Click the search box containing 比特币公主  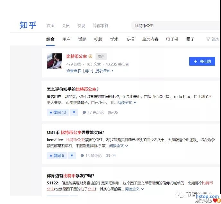173,26
